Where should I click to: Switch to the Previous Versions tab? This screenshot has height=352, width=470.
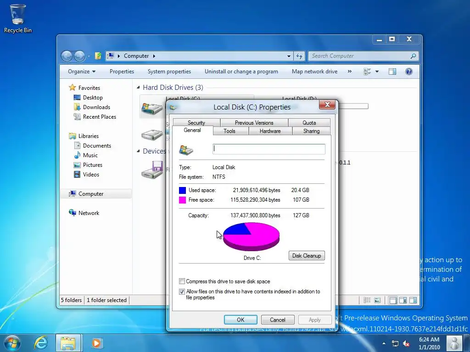pos(254,123)
